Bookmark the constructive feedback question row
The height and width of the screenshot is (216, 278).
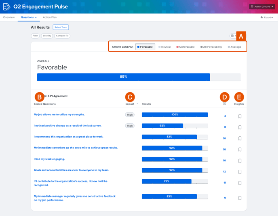coord(240,198)
